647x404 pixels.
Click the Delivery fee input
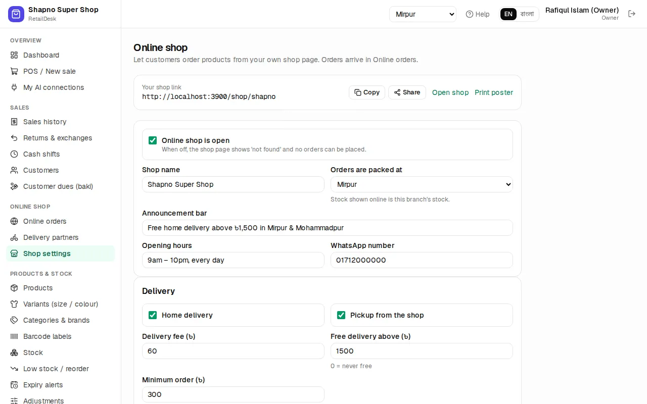pos(233,351)
